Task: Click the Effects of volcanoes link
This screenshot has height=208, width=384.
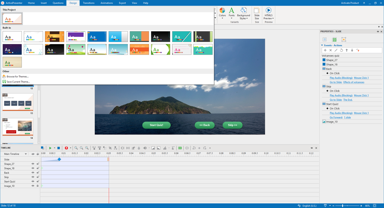Action: [354, 82]
